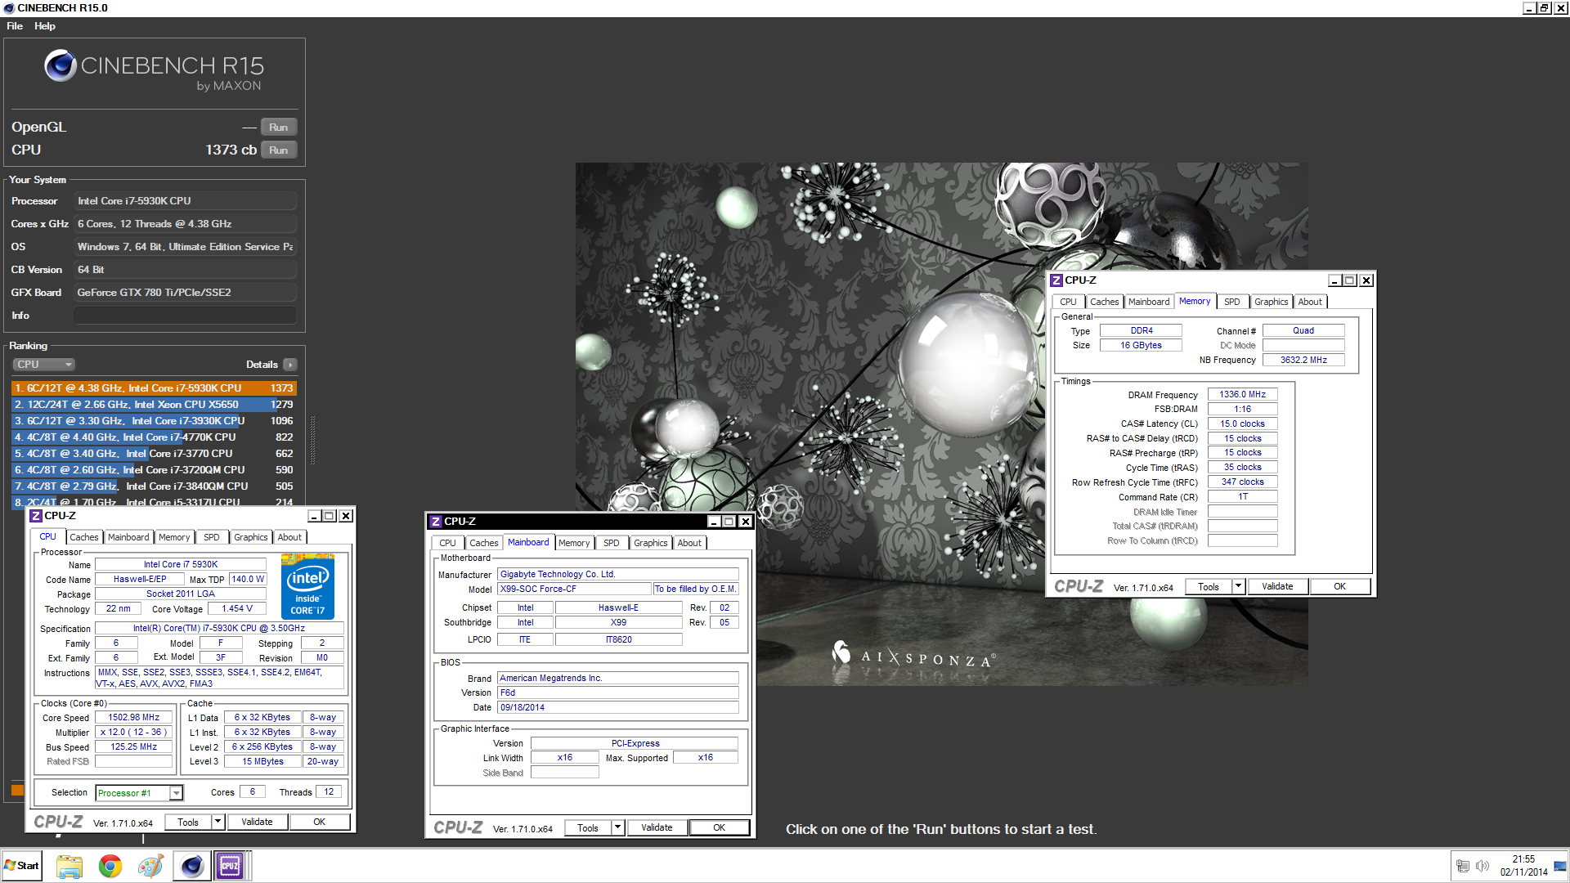Screen dimensions: 1570x883
Task: Run the OpenGL benchmark
Action: point(279,128)
